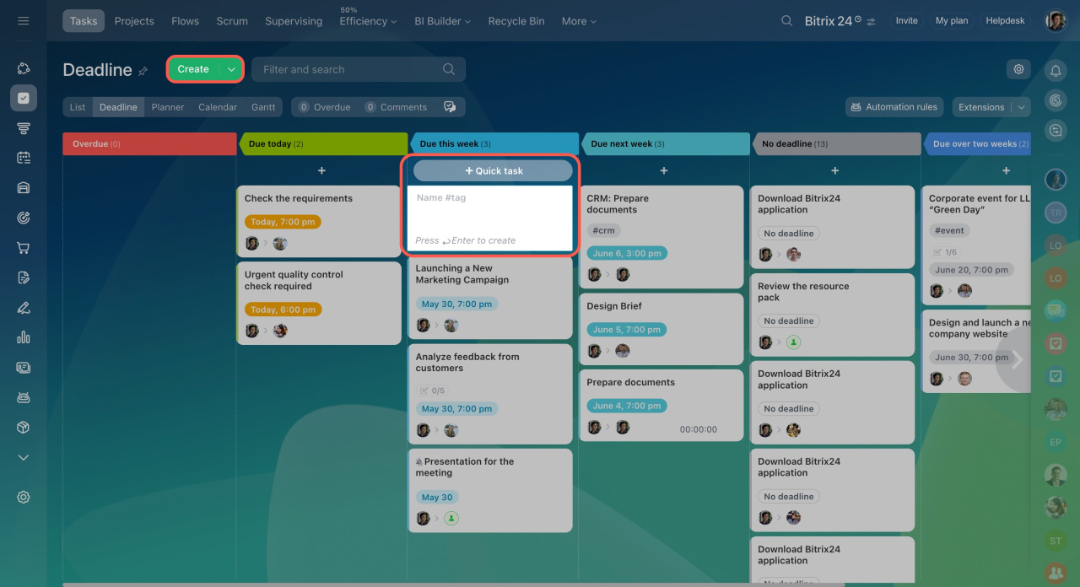Expand the BI Builder menu dropdown
This screenshot has height=587, width=1080.
468,22
